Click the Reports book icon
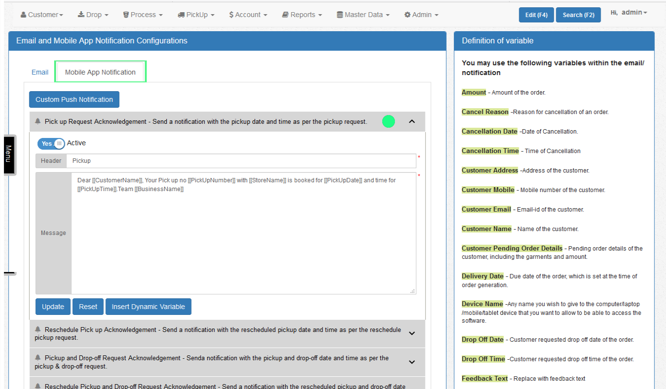The width and height of the screenshot is (666, 389). (x=285, y=15)
